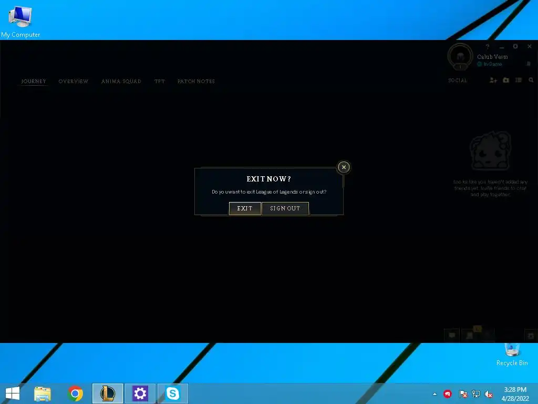Open the JOURNEY tab
Image resolution: width=538 pixels, height=404 pixels.
coord(34,81)
